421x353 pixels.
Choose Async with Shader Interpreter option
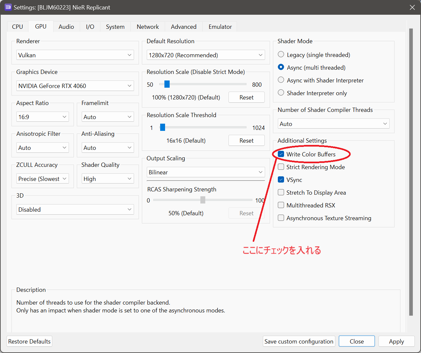coord(321,80)
